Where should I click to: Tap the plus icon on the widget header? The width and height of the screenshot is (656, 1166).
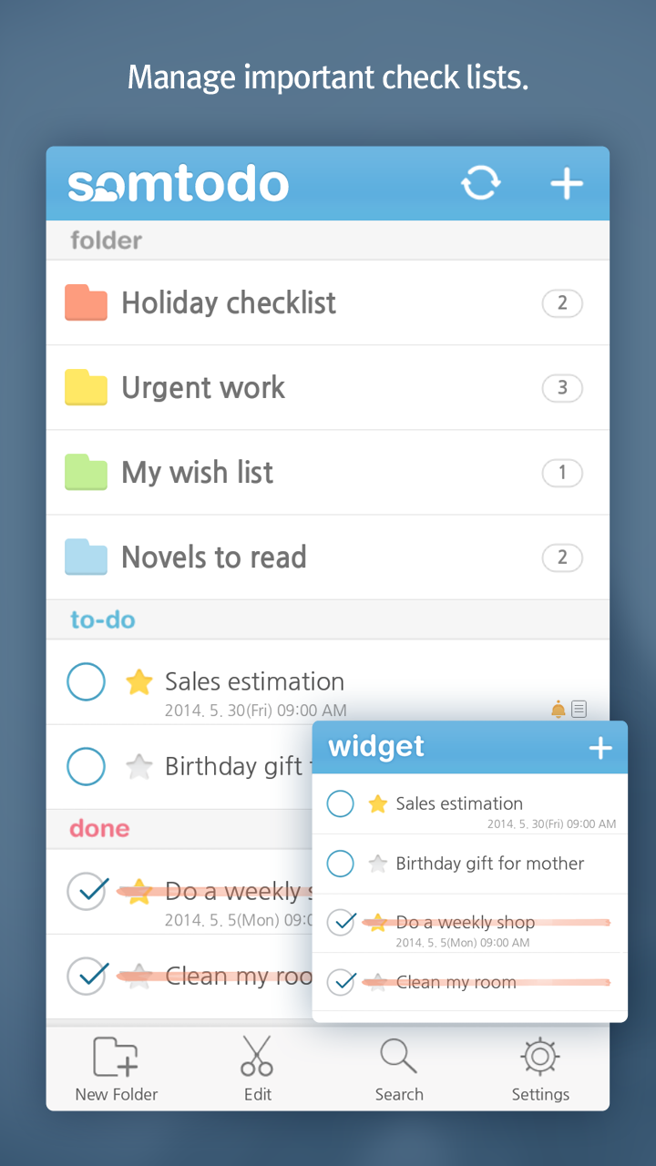click(x=600, y=747)
